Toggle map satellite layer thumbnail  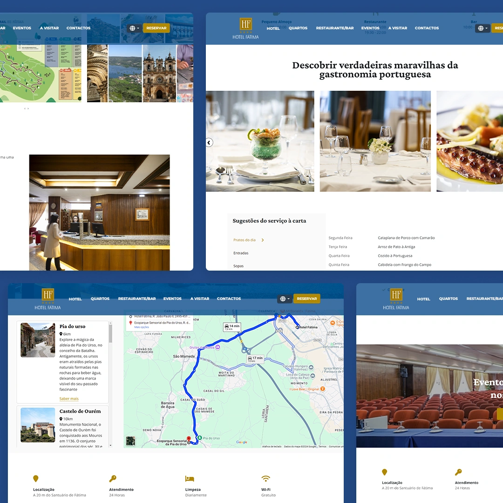click(x=130, y=441)
